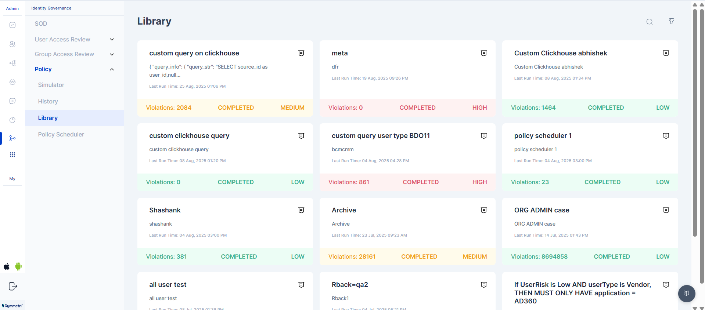This screenshot has height=310, width=705.
Task: Open the apps grid icon in rail
Action: 12,155
